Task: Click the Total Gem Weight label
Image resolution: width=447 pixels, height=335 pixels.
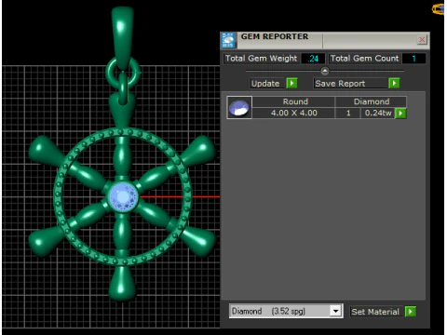Action: [261, 59]
